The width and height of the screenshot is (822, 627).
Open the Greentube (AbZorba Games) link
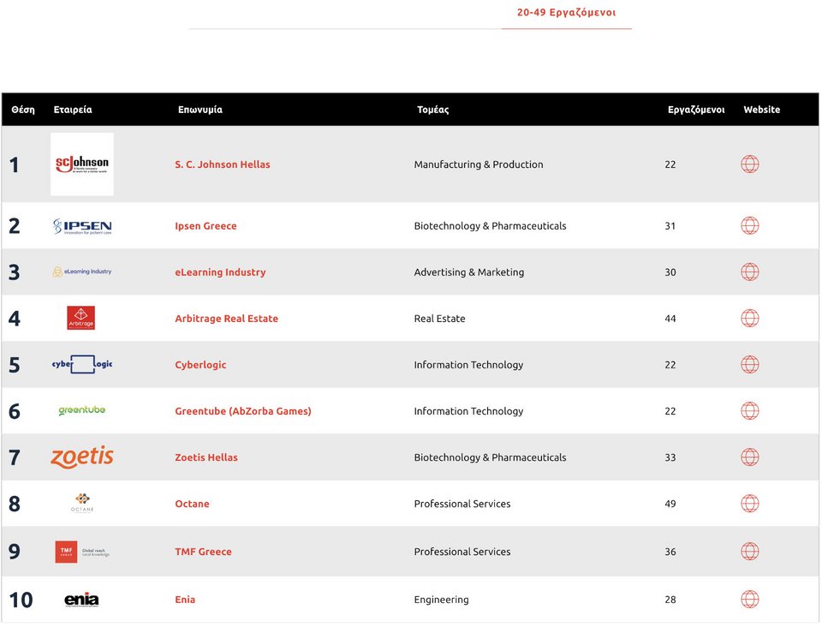point(242,411)
